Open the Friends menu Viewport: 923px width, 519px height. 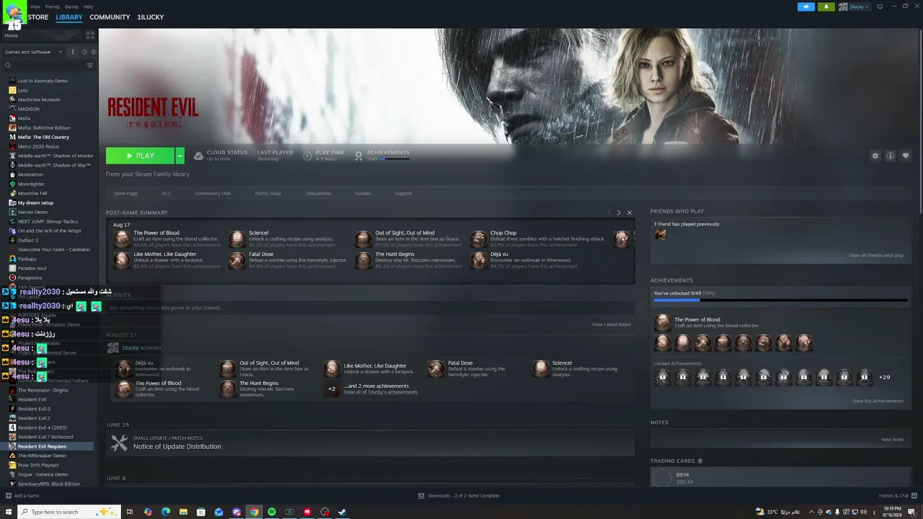(53, 6)
